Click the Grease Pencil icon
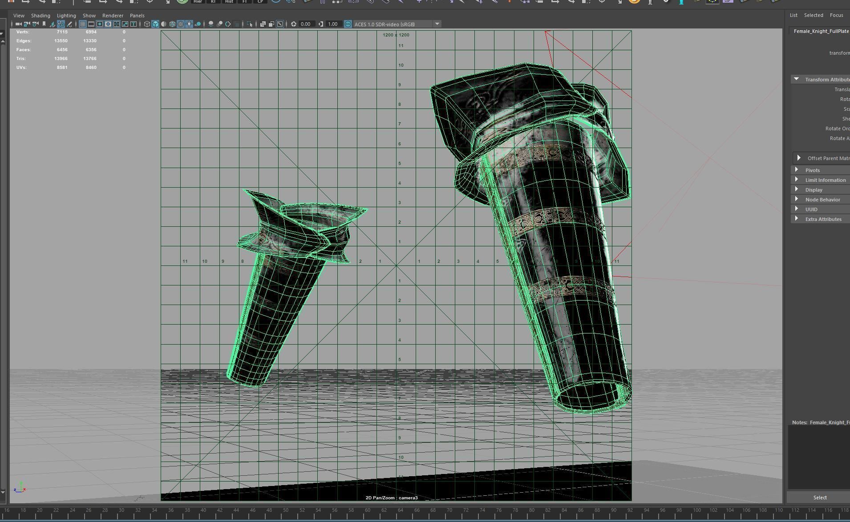 tap(69, 24)
